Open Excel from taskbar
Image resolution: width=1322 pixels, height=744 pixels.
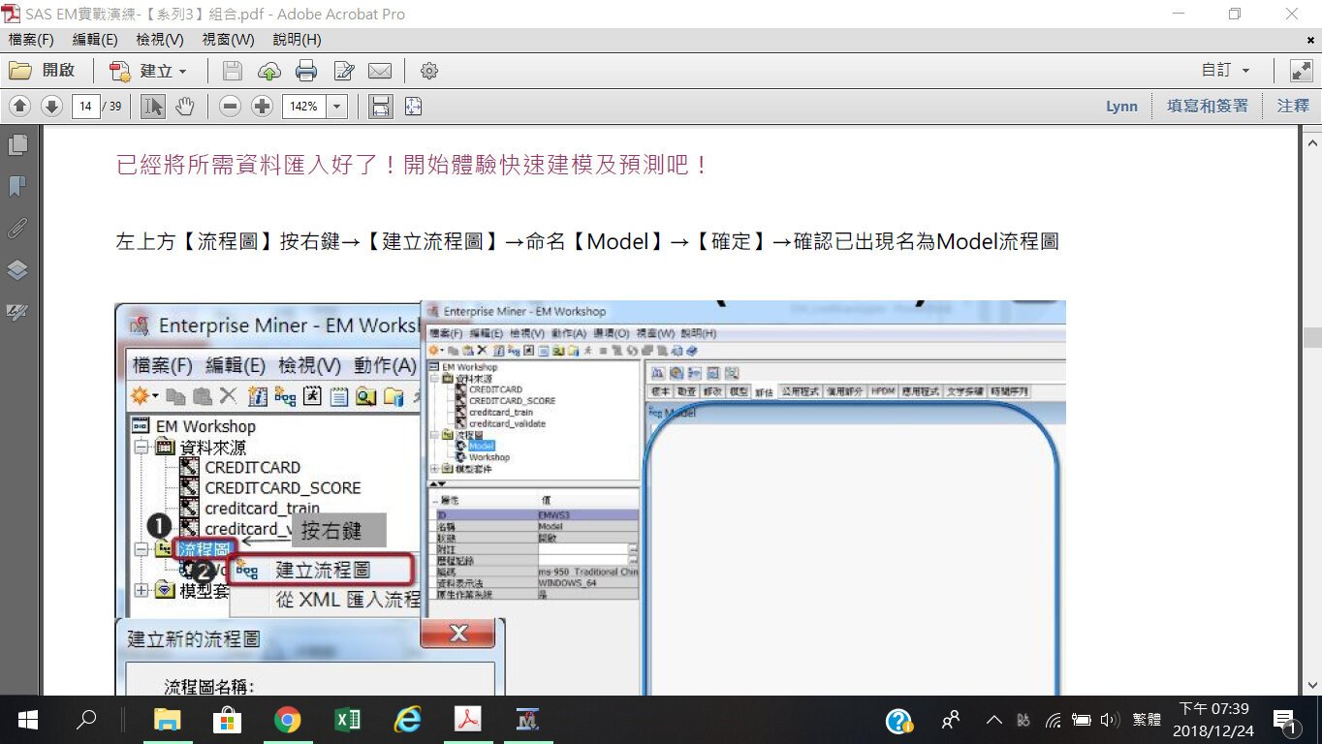[x=347, y=720]
